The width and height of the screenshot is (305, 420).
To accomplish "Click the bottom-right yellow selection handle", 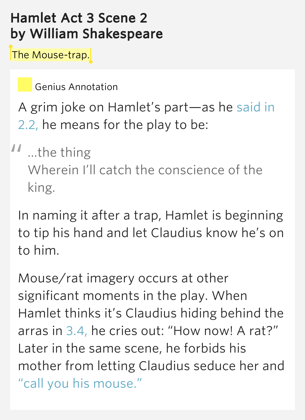I will pyautogui.click(x=91, y=62).
